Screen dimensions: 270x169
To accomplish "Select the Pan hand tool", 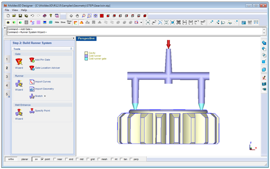I will click(77, 16).
